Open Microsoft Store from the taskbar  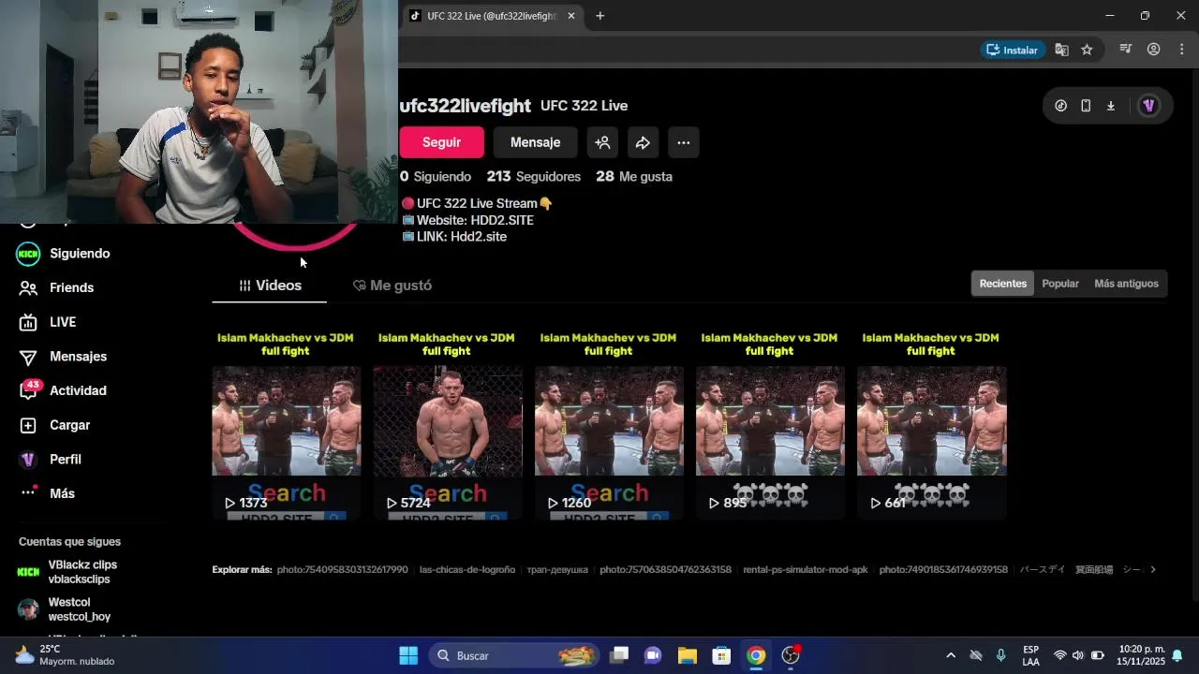pyautogui.click(x=721, y=655)
